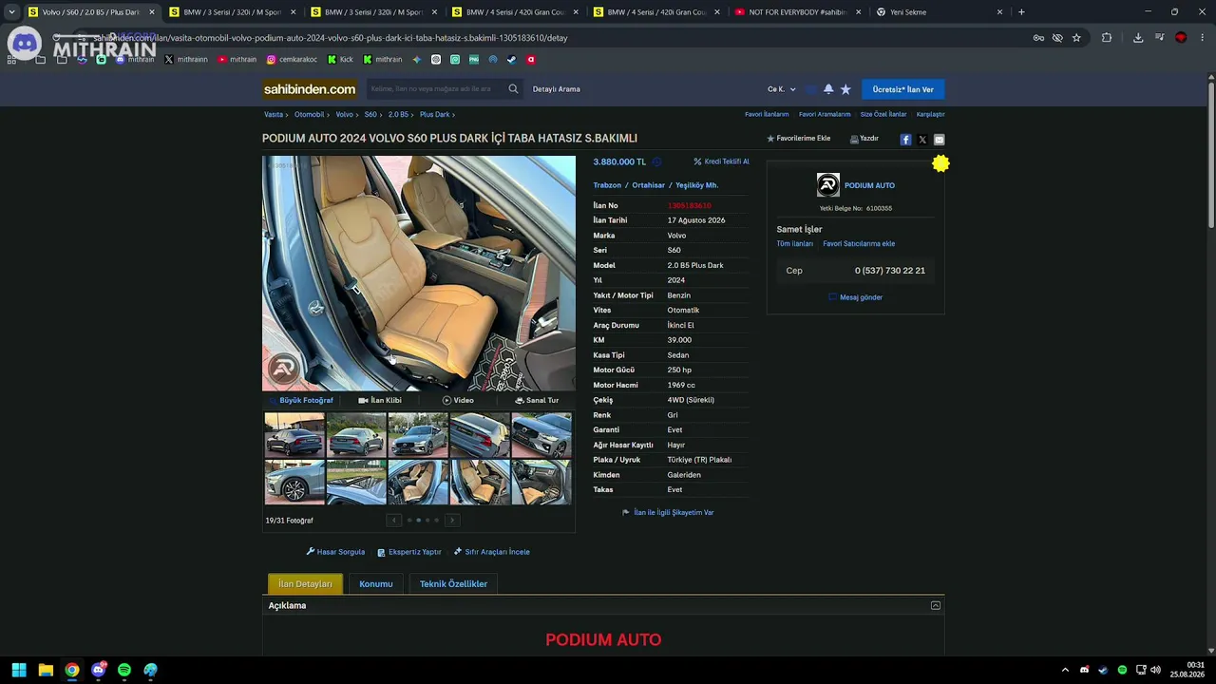
Task: Click Favori Satıcılarıma ekle
Action: [859, 244]
